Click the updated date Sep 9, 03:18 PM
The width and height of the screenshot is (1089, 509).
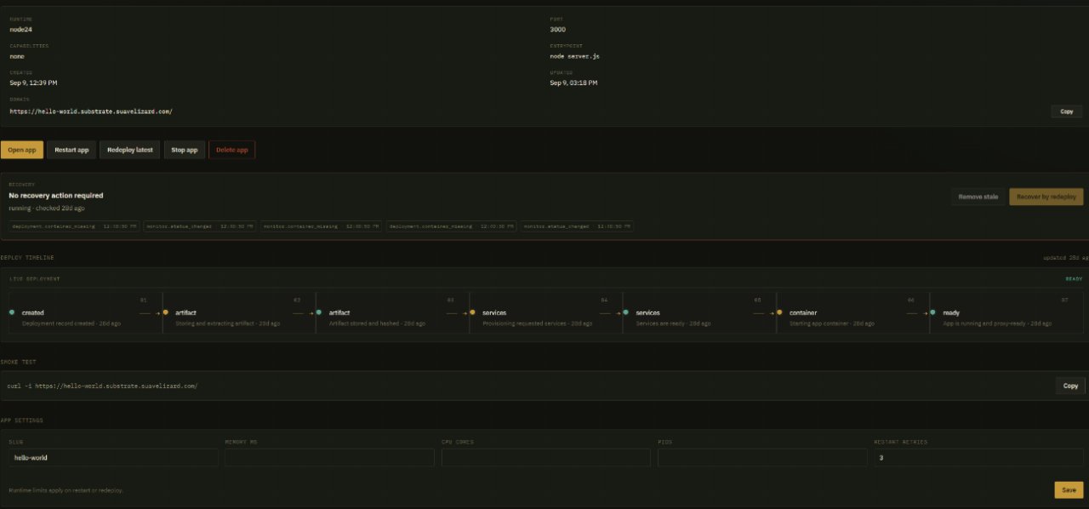tap(573, 83)
